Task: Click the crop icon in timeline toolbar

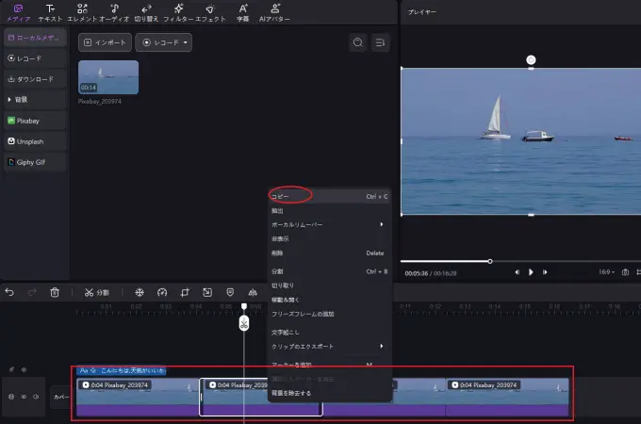Action: (x=185, y=292)
